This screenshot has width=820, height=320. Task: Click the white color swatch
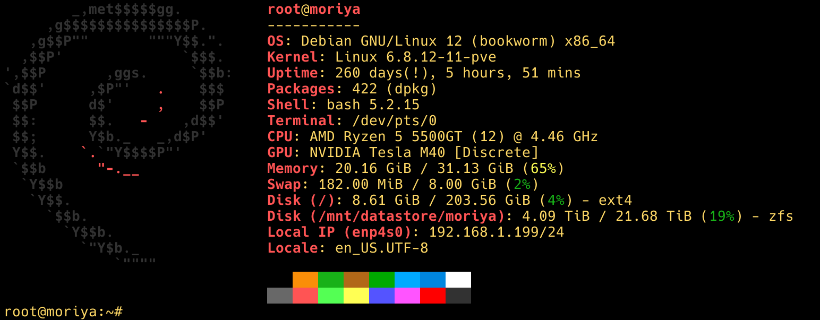click(458, 280)
